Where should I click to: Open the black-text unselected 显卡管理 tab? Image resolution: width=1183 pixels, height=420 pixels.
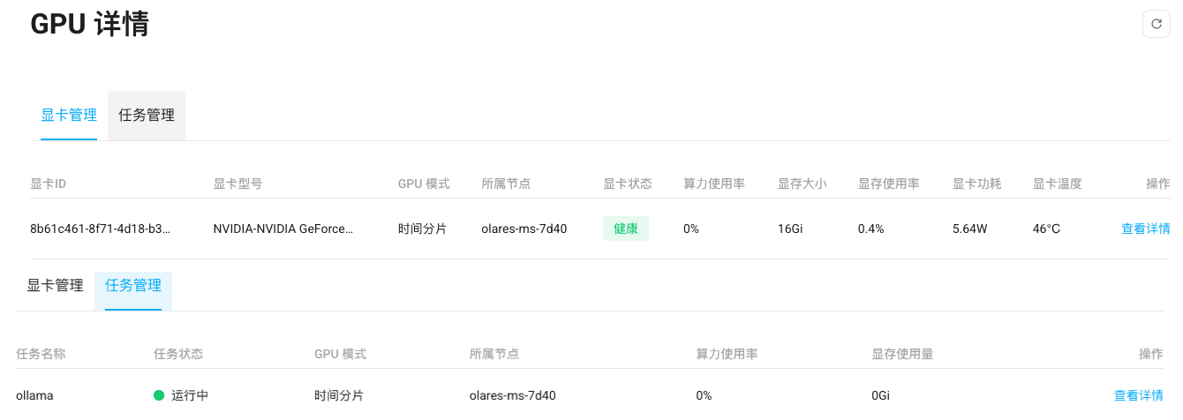point(55,286)
